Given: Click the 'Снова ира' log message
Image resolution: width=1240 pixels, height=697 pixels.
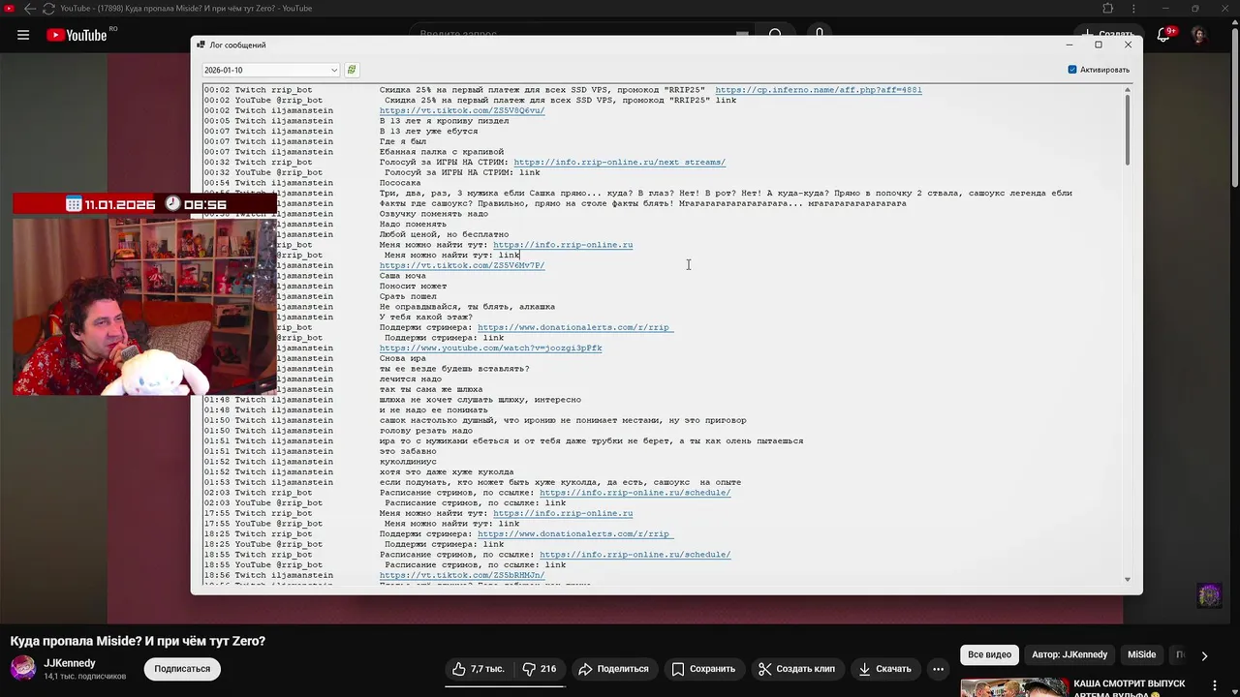Looking at the screenshot, I should [403, 358].
